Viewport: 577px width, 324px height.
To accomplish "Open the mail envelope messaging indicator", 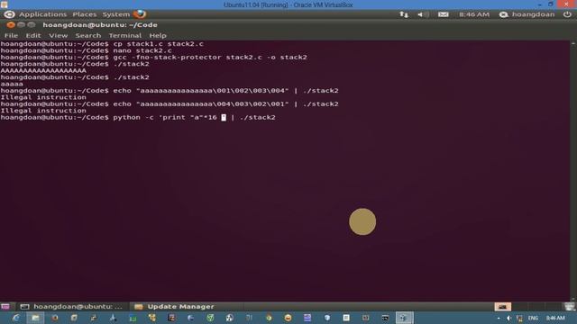I will (443, 14).
